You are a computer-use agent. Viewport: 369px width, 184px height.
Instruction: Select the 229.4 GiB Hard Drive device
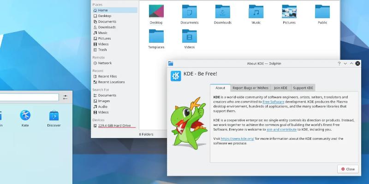(x=114, y=126)
